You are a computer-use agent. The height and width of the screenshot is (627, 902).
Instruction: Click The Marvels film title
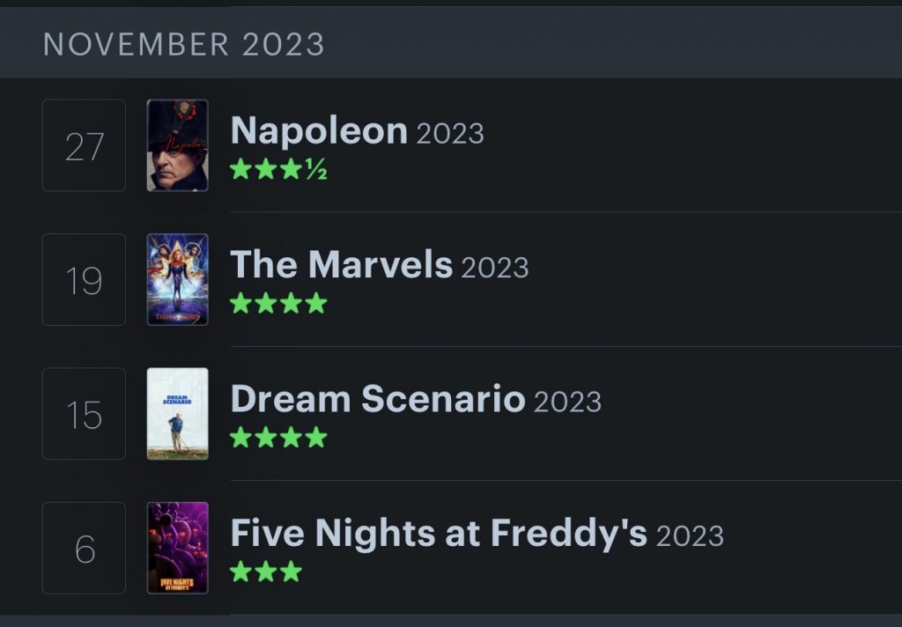[x=342, y=264]
